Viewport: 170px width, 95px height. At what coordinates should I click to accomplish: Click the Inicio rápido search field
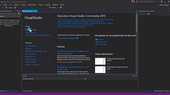click(150, 2)
